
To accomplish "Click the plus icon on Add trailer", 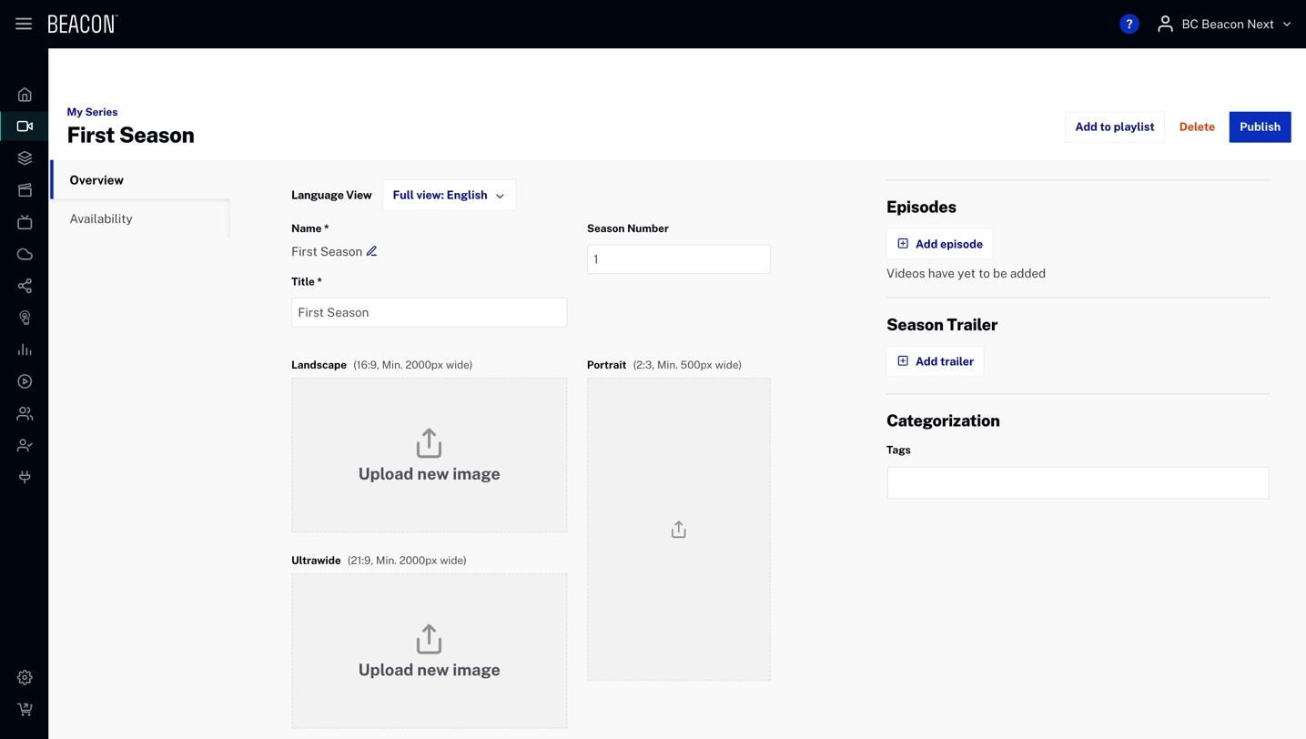I will point(903,361).
